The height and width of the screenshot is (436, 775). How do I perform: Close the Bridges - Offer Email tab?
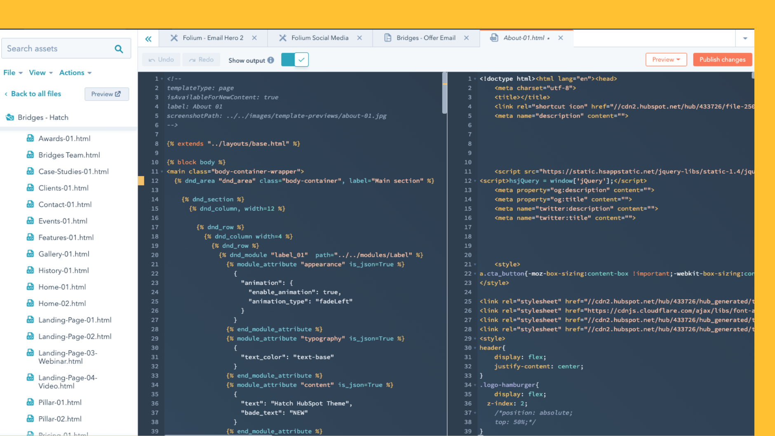click(x=466, y=38)
